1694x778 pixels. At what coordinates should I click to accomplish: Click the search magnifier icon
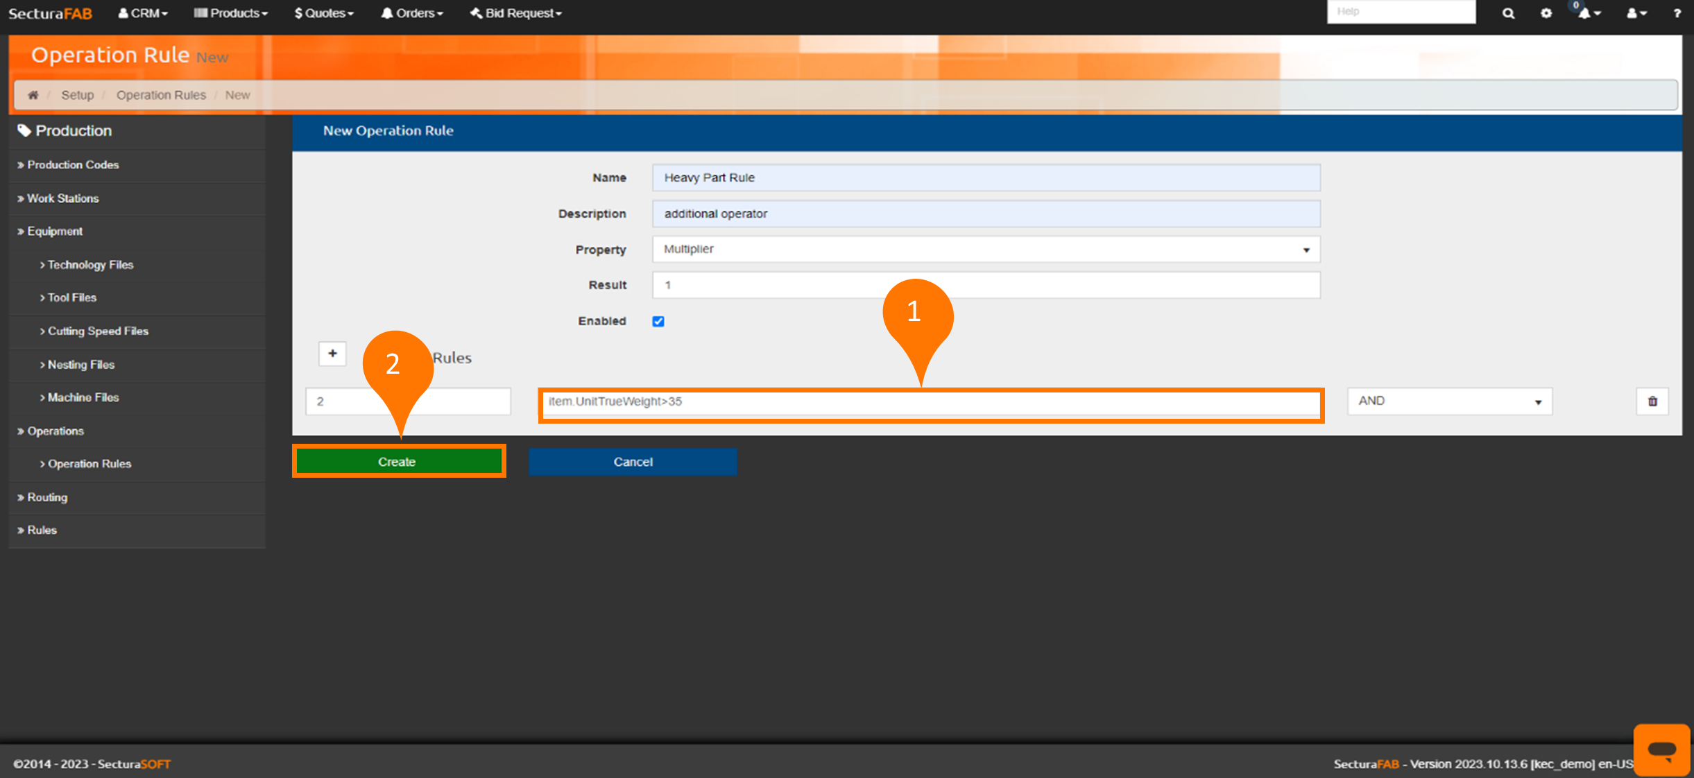pyautogui.click(x=1508, y=13)
